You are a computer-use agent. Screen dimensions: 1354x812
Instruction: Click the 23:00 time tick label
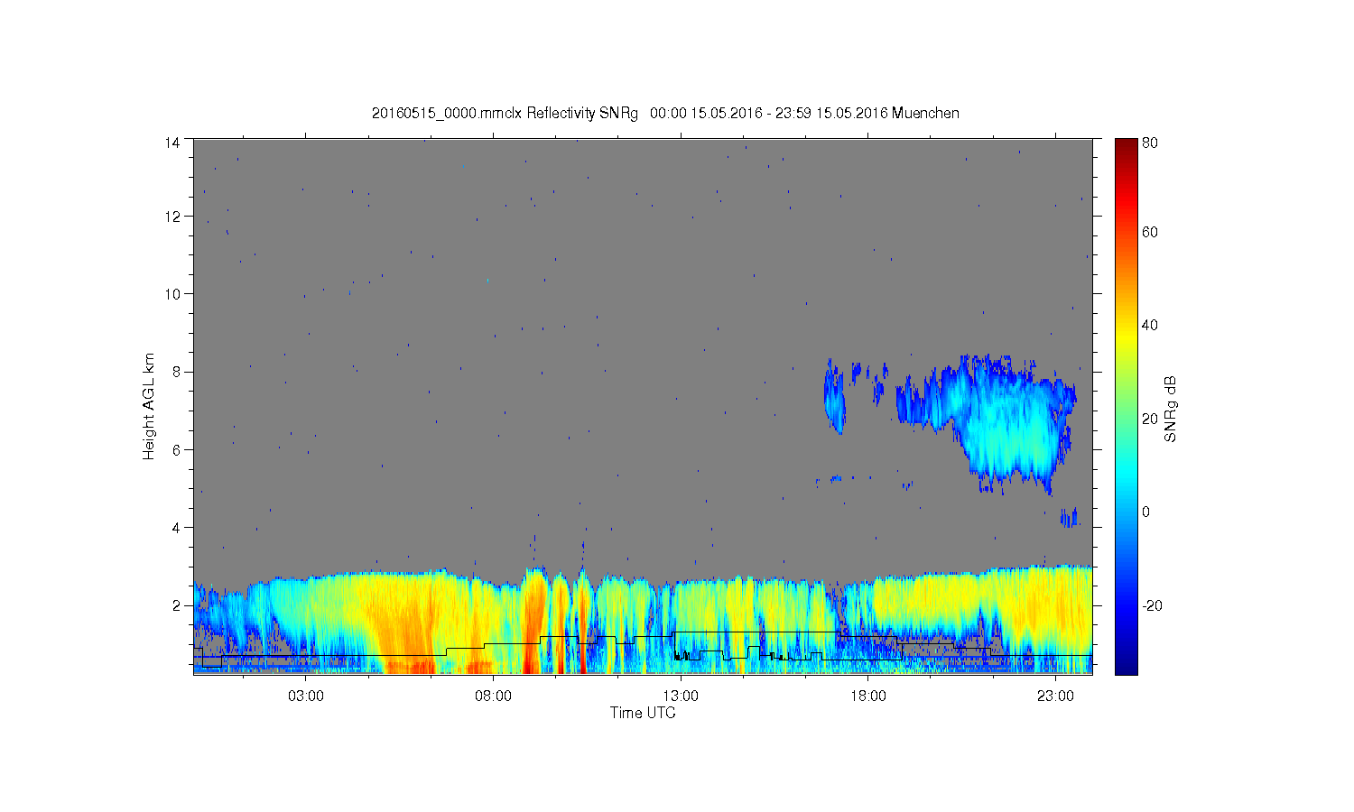coord(1055,697)
